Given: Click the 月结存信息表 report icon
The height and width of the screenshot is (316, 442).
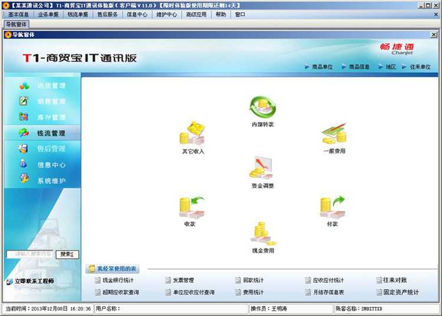Looking at the screenshot, I should (x=308, y=292).
